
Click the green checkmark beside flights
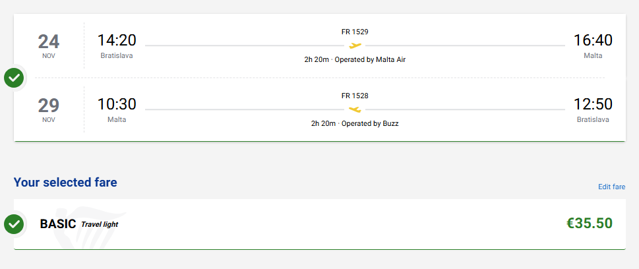coord(14,78)
